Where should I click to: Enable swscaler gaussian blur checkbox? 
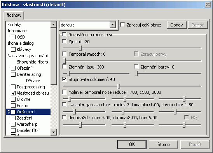click(64, 105)
